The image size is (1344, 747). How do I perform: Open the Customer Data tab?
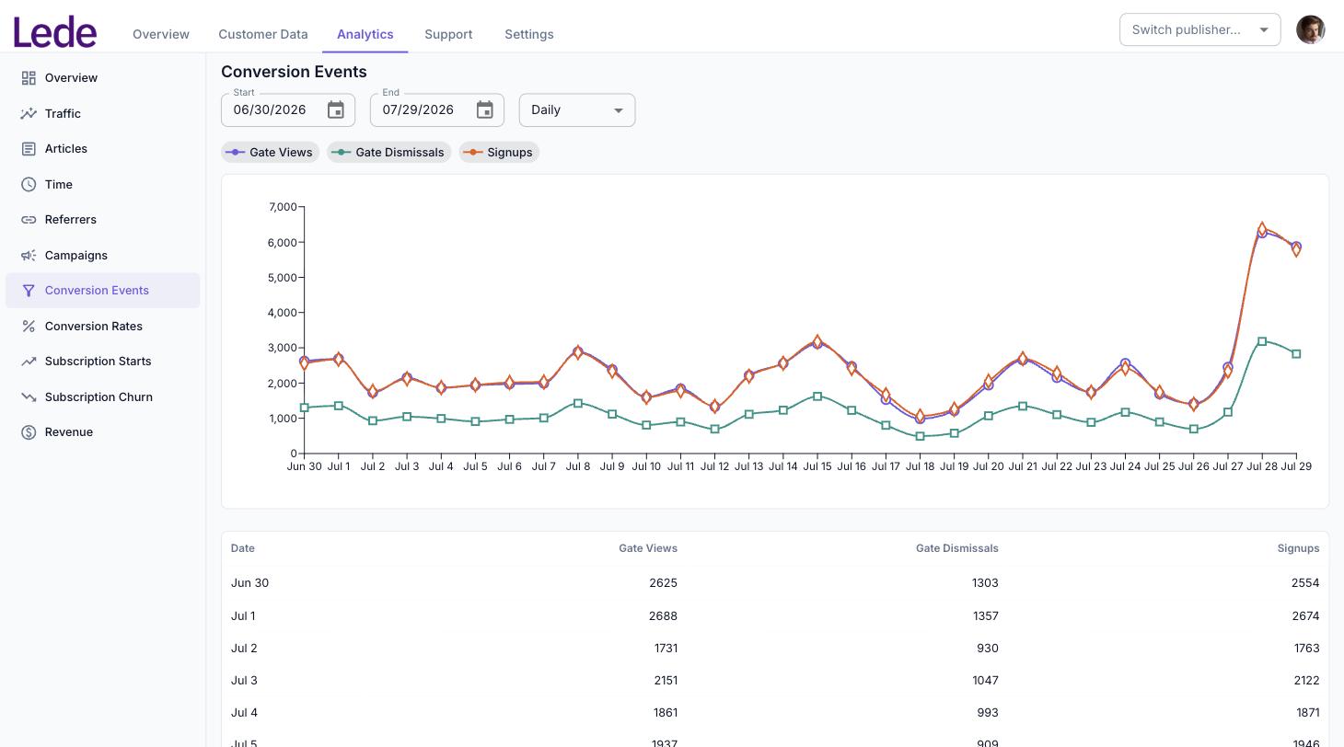(x=263, y=34)
